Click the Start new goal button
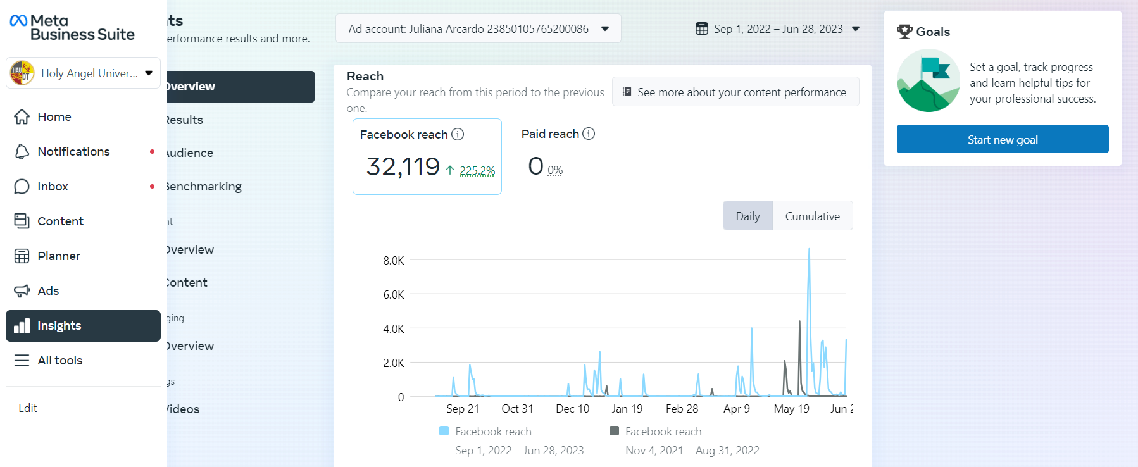This screenshot has height=467, width=1138. pyautogui.click(x=1002, y=139)
